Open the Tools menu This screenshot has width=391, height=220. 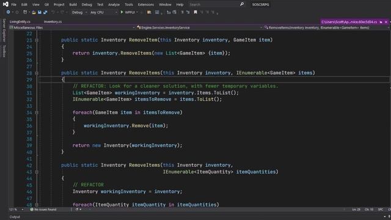(129, 4)
